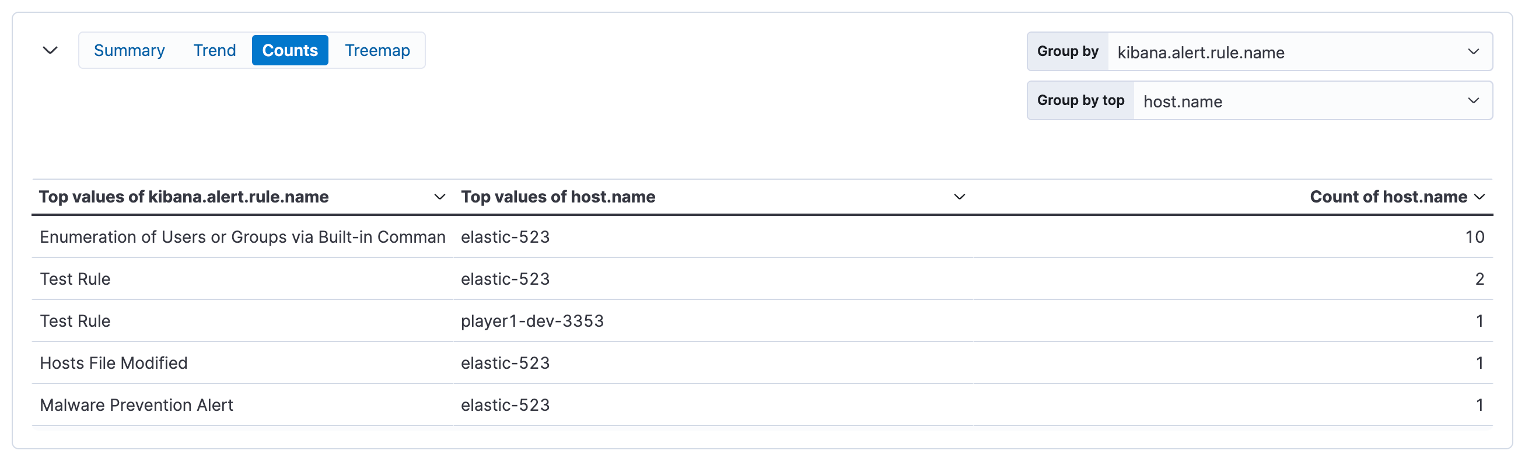Click the count value 10

tap(1475, 237)
